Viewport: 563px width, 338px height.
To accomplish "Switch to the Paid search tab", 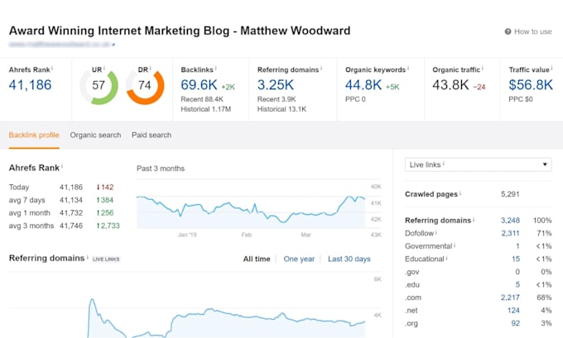I will 152,136.
